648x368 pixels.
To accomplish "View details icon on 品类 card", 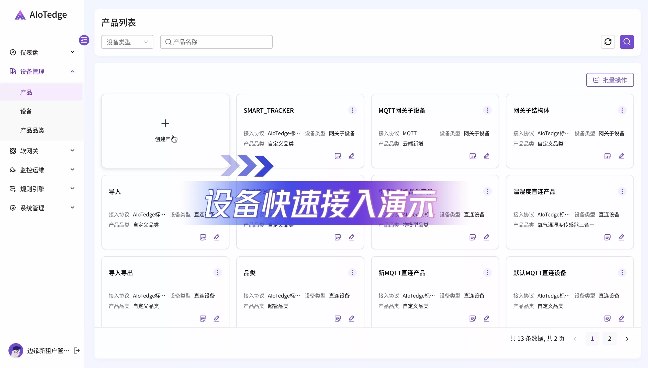I will (x=338, y=318).
